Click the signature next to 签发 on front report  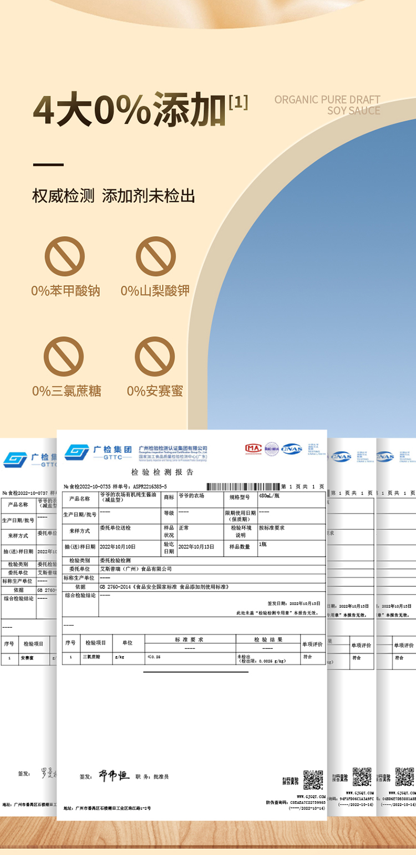coord(114,776)
